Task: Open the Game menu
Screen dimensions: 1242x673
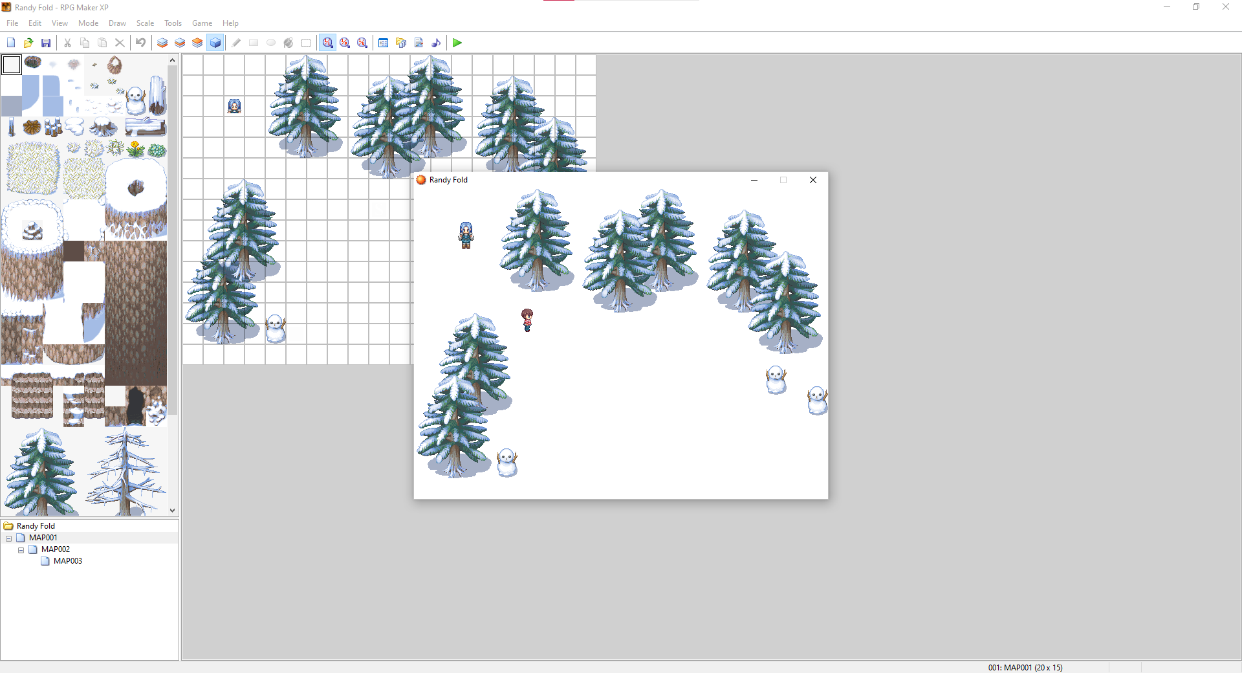Action: (202, 23)
